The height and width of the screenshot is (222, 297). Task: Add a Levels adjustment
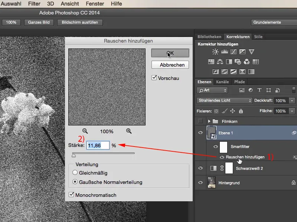point(225,51)
